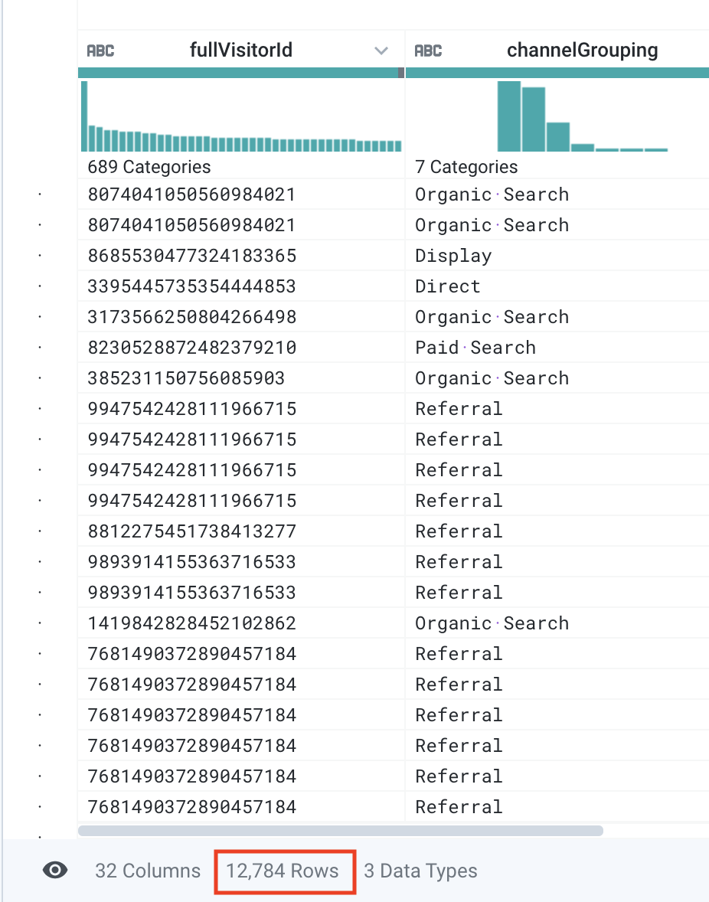
Task: Click the ABC type icon for channelGrouping
Action: (427, 51)
